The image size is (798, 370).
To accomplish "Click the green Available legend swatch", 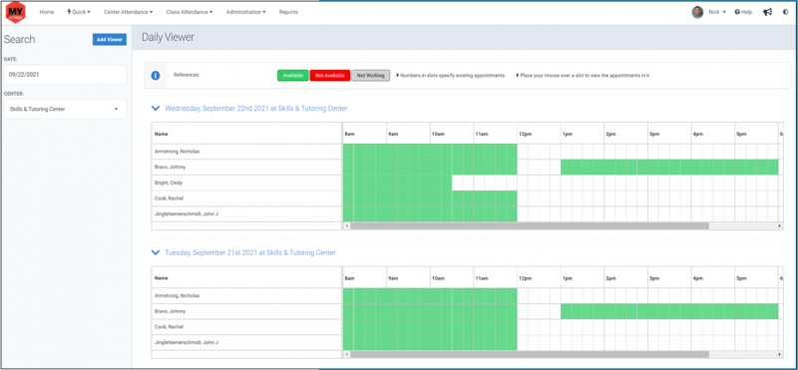I will click(x=292, y=76).
